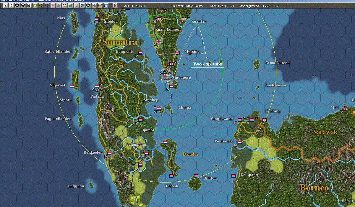Screen dimensions: 355x207
Task: Click the crosshair target toolbar icon
Action: (88, 6)
